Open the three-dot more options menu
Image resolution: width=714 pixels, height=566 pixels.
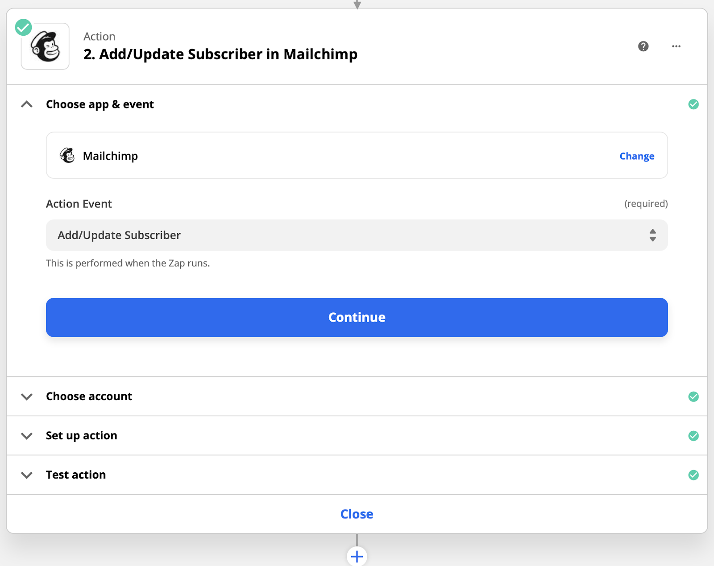coord(676,46)
